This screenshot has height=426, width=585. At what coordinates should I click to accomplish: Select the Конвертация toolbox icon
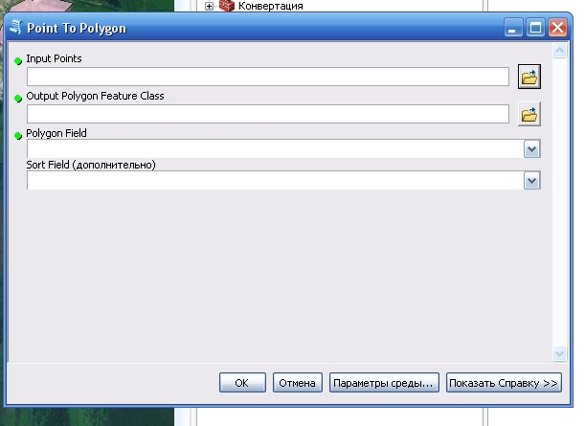(x=227, y=6)
